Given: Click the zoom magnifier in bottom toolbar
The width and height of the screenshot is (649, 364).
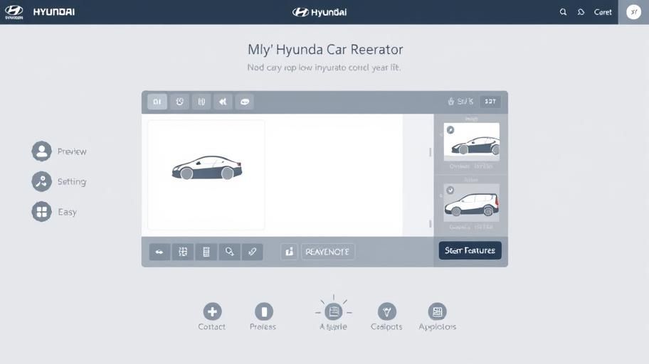Looking at the screenshot, I should [x=229, y=252].
